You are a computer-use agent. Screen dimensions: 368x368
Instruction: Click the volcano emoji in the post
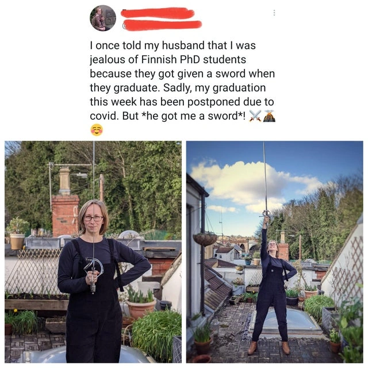269,116
